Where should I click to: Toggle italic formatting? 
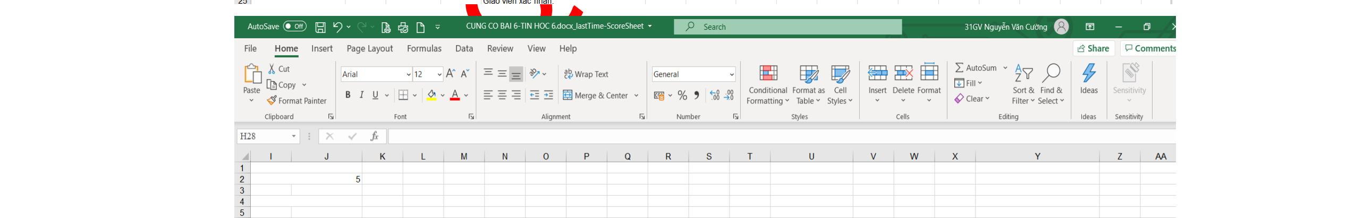(x=361, y=95)
